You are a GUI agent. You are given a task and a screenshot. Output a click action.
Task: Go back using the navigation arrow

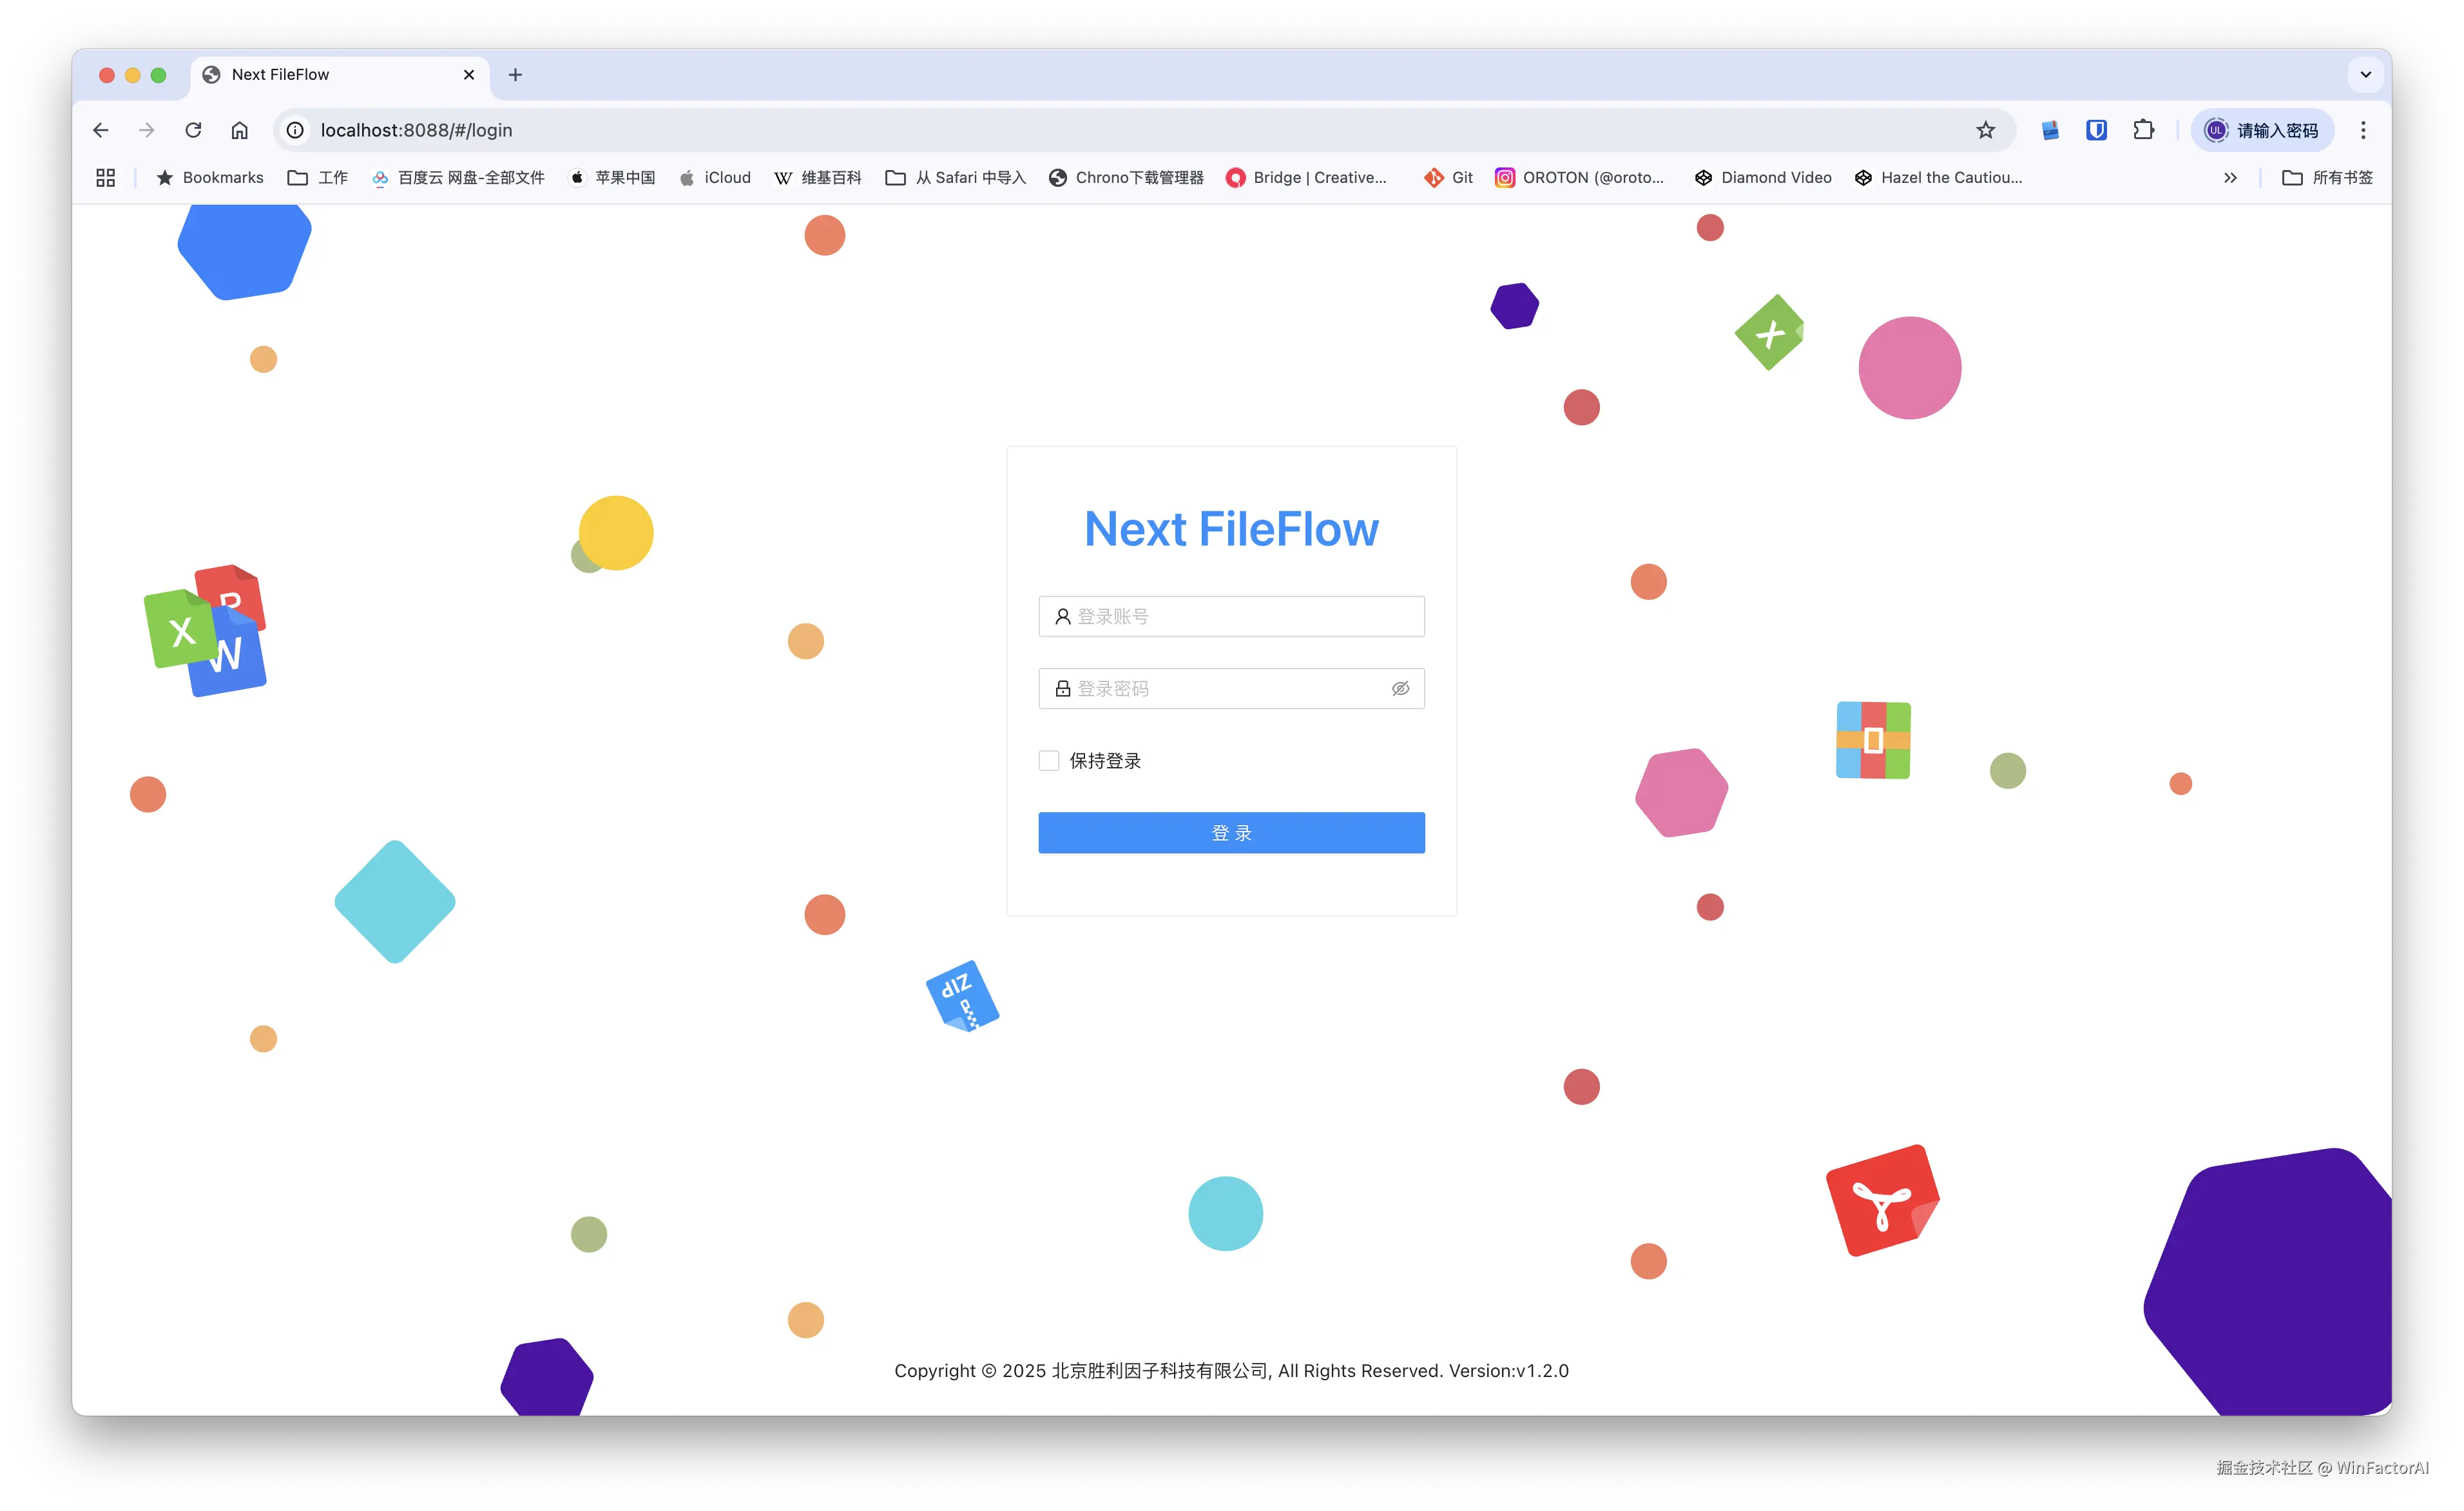(100, 130)
